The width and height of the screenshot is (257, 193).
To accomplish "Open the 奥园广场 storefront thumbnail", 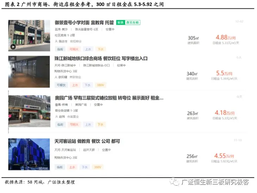I will click(x=29, y=111).
